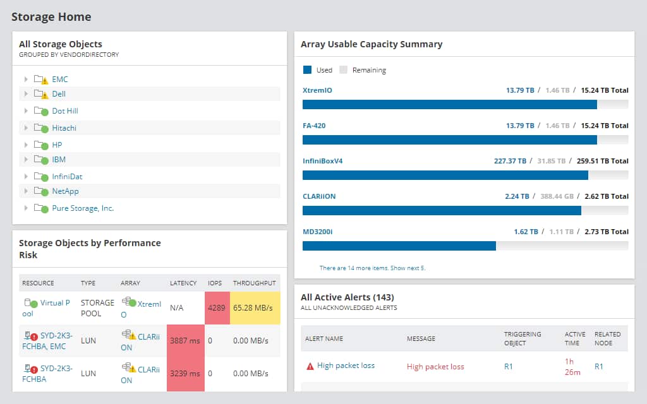This screenshot has width=647, height=404.
Task: Expand the Pure Storage, Inc. node
Action: (25, 208)
